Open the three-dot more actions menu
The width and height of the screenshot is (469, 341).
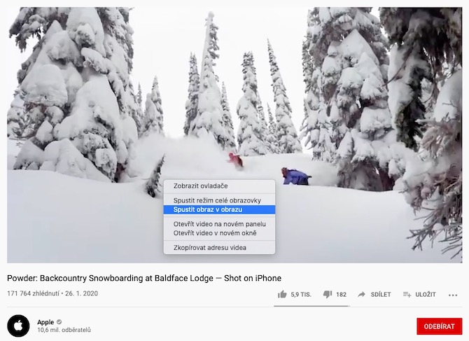point(453,294)
